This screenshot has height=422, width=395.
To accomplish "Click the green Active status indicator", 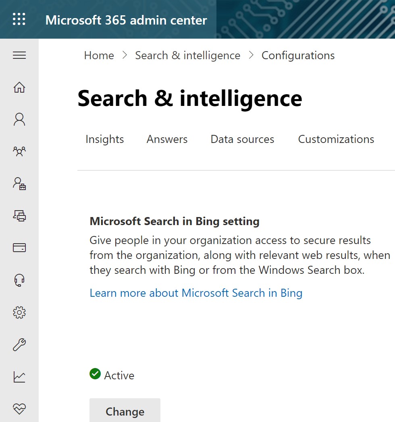I will click(x=95, y=374).
